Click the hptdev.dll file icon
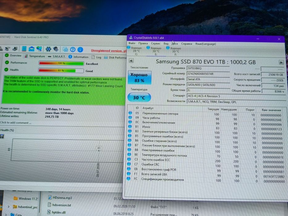Screen dimensions: 288x216 pyautogui.click(x=49, y=212)
